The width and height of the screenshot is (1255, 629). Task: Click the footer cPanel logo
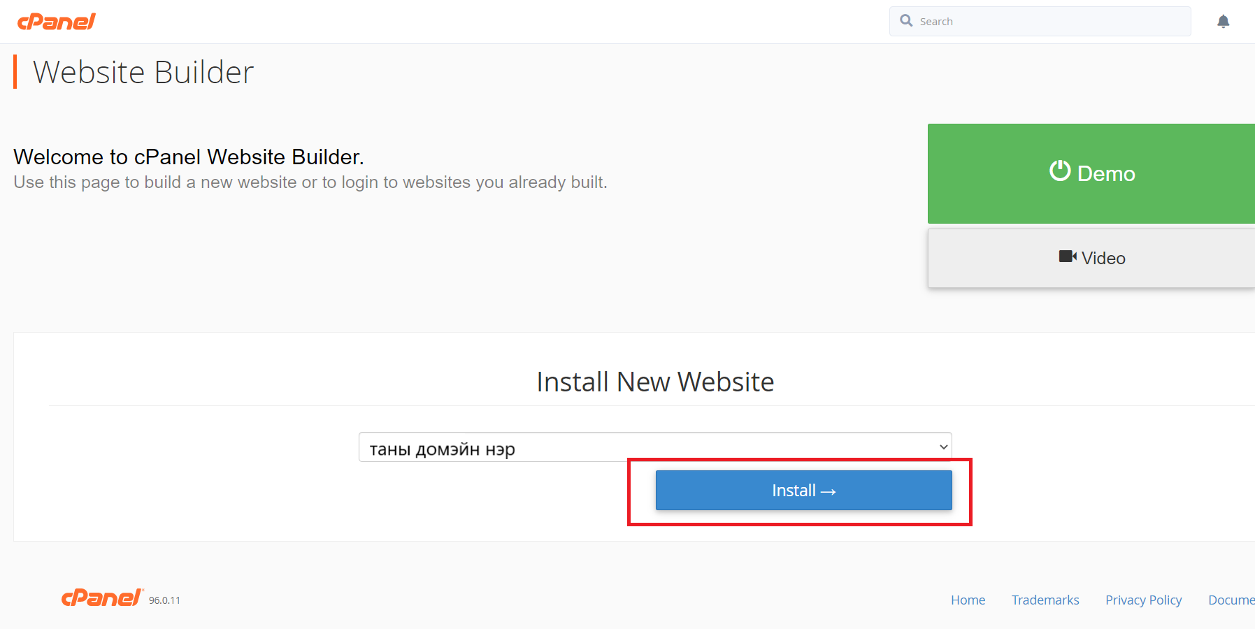[x=103, y=598]
